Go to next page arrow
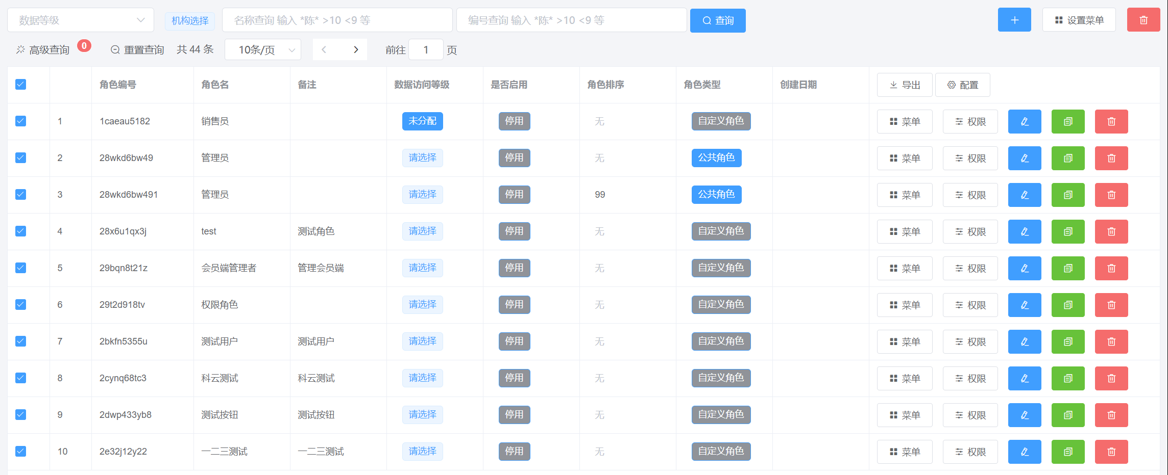The width and height of the screenshot is (1168, 475). click(356, 49)
